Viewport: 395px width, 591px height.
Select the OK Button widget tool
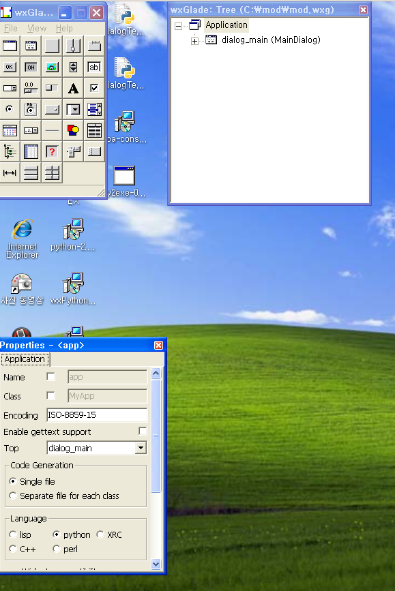click(10, 67)
